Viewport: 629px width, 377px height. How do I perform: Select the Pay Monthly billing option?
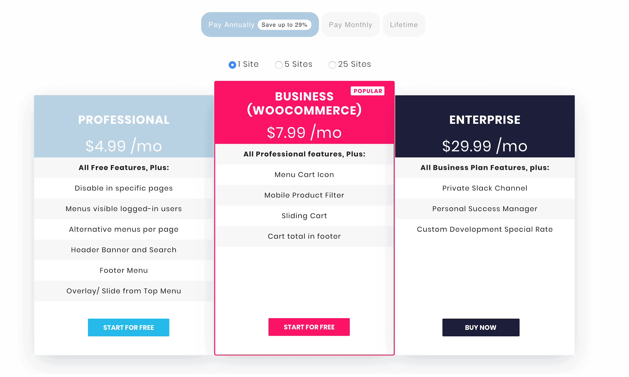pos(350,25)
